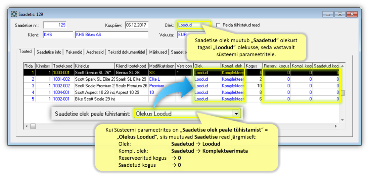Click quantity cell 8 in row 4
The height and width of the screenshot is (175, 369).
[254, 92]
